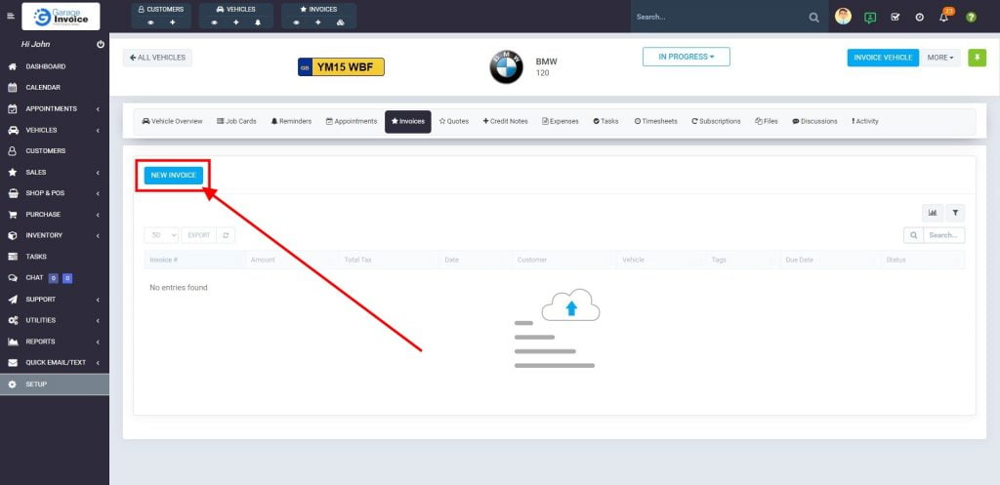Click the top bar timer clock icon
Screen dimensions: 1000x485
[x=920, y=18]
